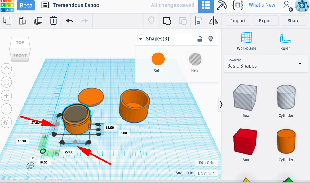The height and width of the screenshot is (183, 310).
Task: Edit the 15.00 ruler distance value
Action: pyautogui.click(x=43, y=163)
